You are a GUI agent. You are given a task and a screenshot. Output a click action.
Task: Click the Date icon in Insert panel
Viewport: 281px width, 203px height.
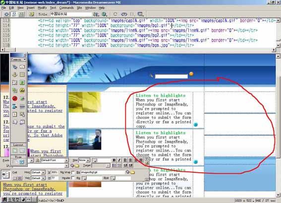(x=15, y=114)
